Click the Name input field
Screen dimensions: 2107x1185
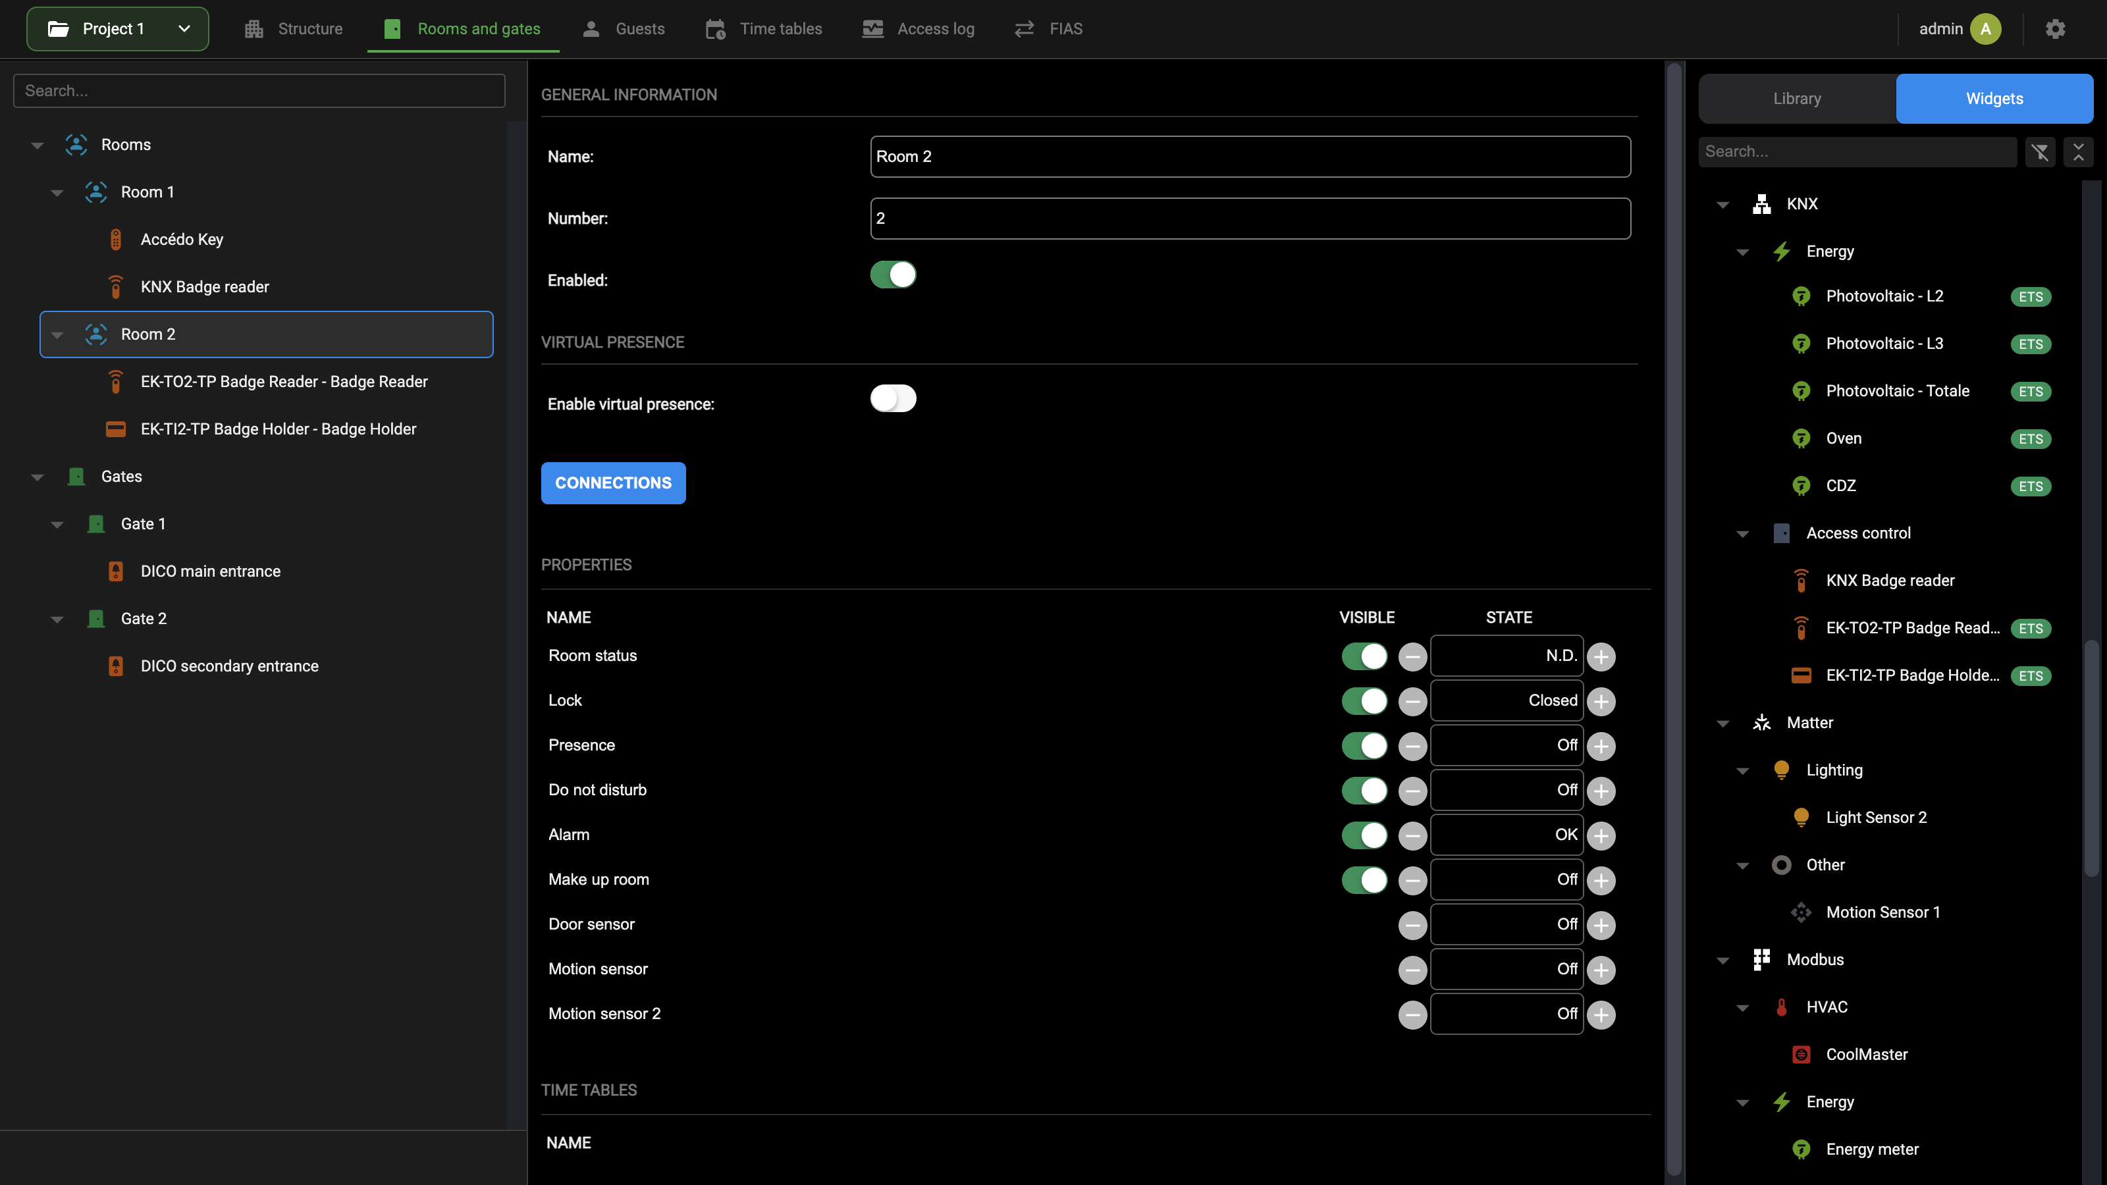(1250, 156)
